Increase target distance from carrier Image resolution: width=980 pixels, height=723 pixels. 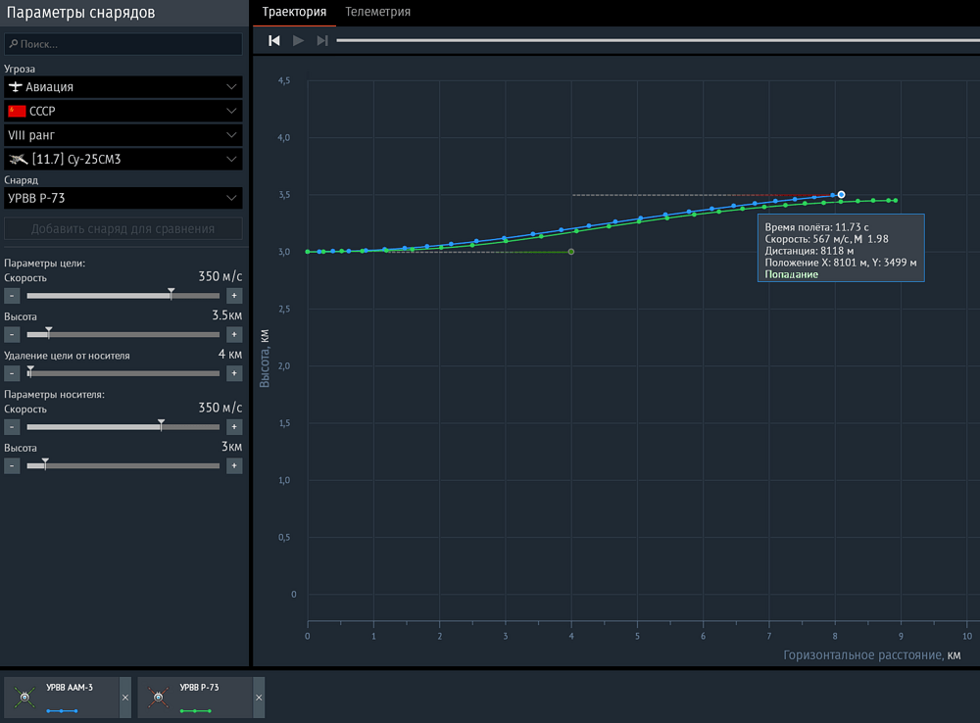(234, 373)
